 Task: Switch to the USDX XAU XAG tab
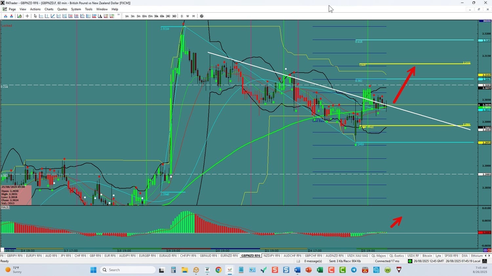358,256
